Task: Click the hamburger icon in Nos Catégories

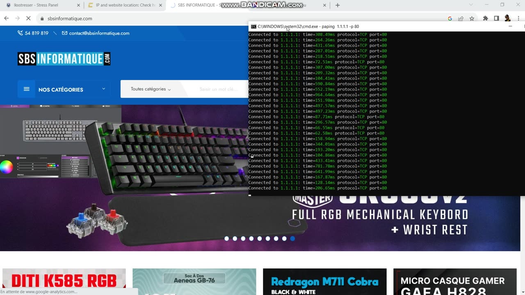Action: click(x=27, y=89)
